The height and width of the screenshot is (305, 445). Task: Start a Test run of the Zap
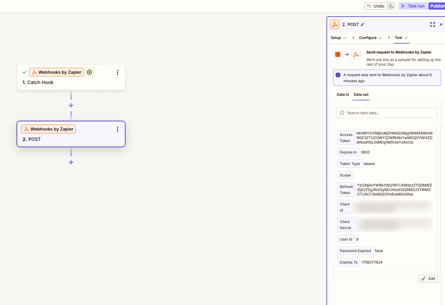[413, 6]
